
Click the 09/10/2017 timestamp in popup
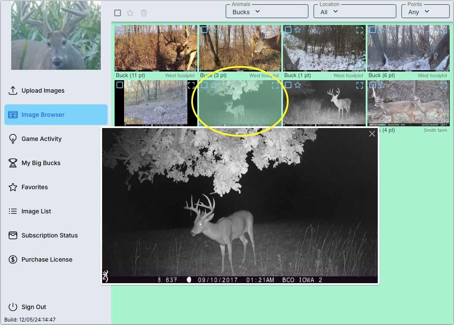[x=218, y=280]
